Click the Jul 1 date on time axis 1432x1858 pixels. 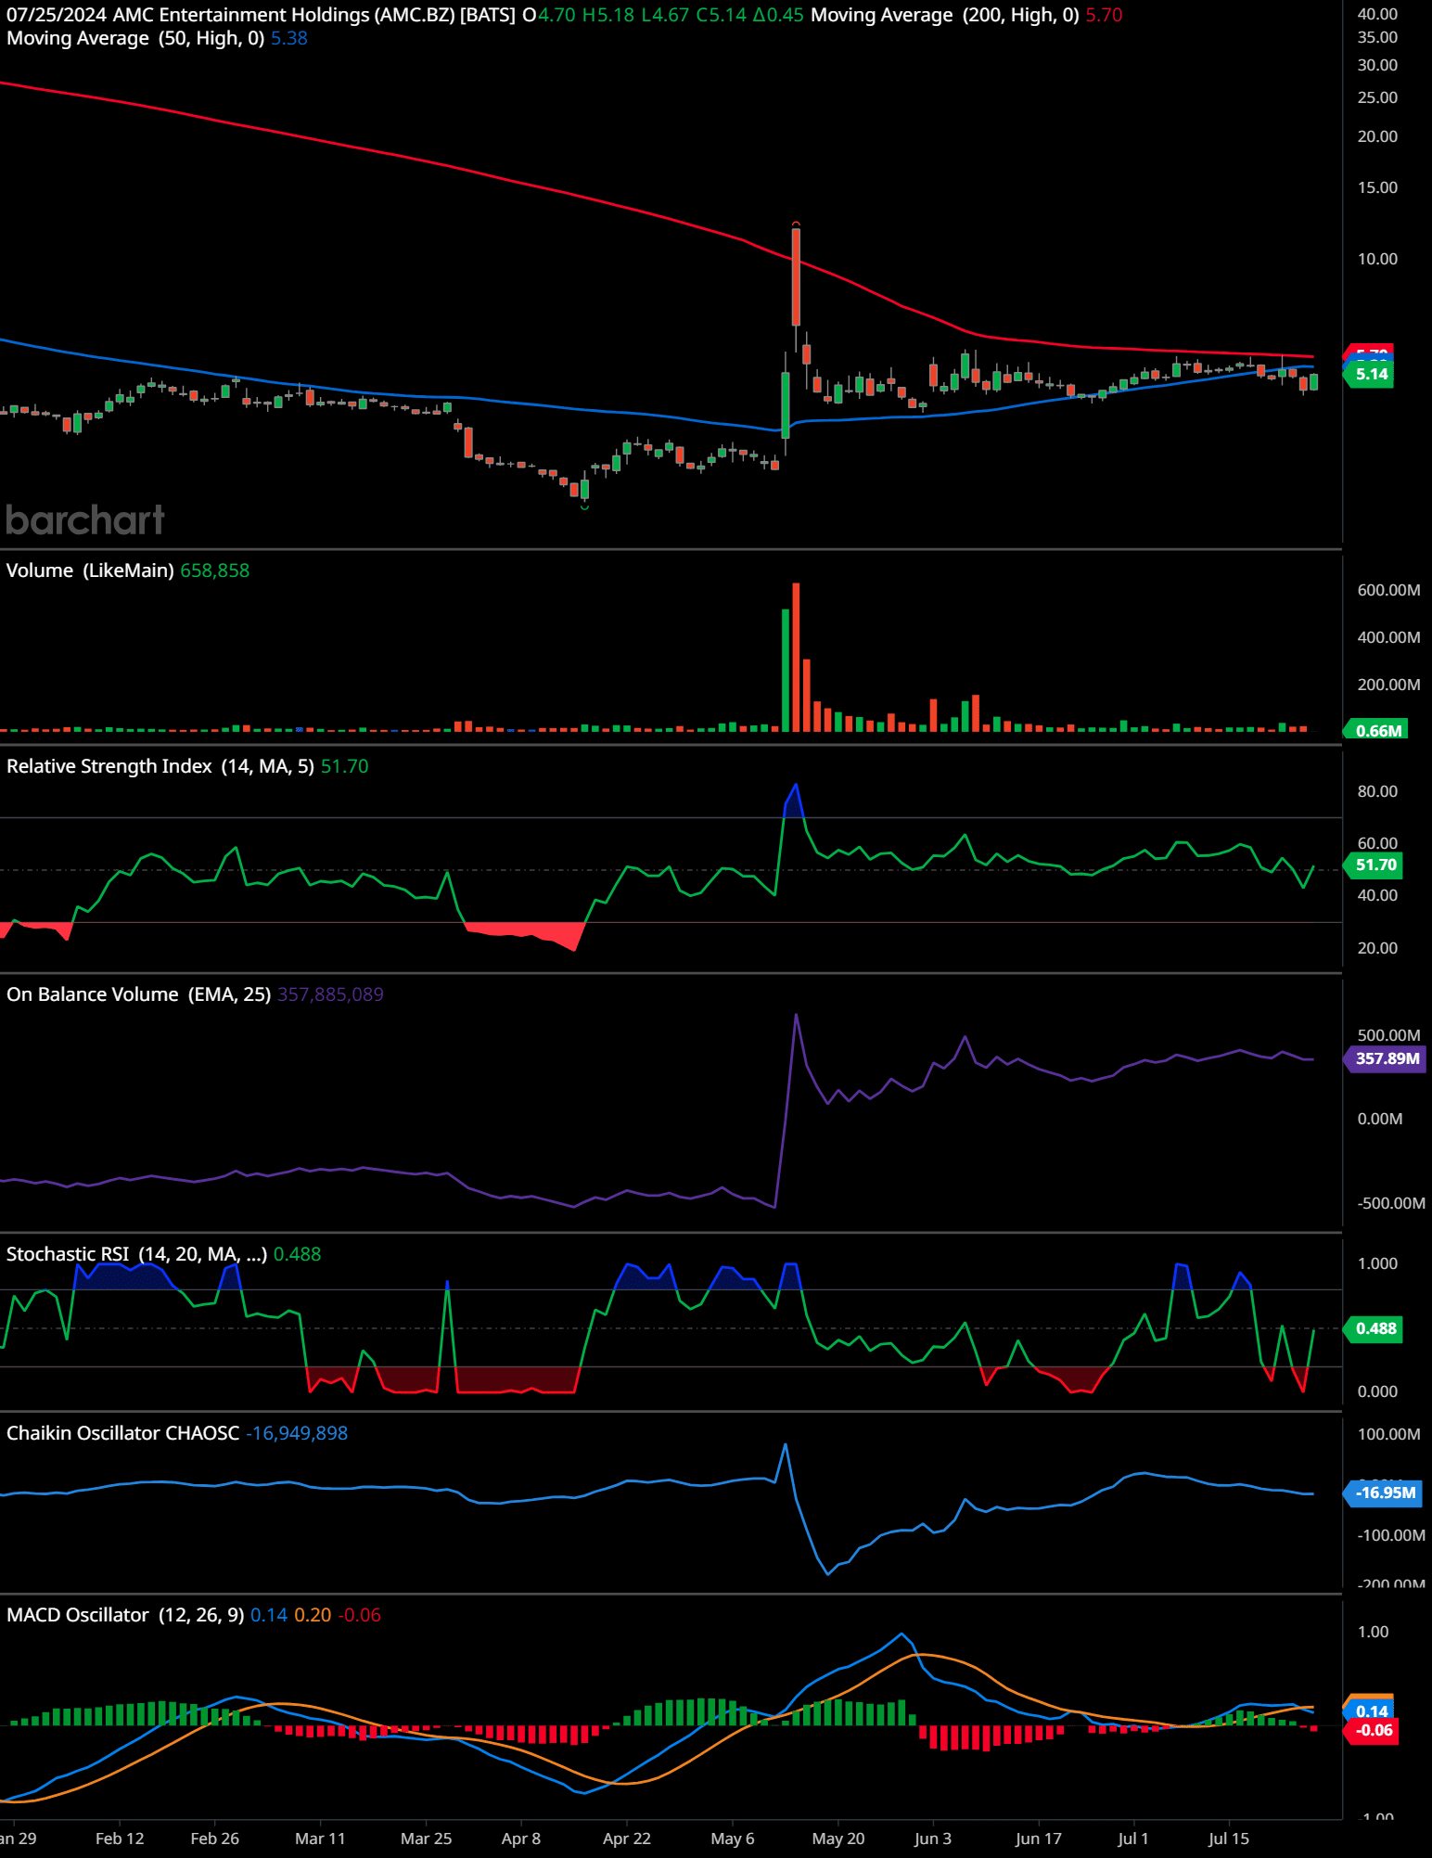(1133, 1839)
